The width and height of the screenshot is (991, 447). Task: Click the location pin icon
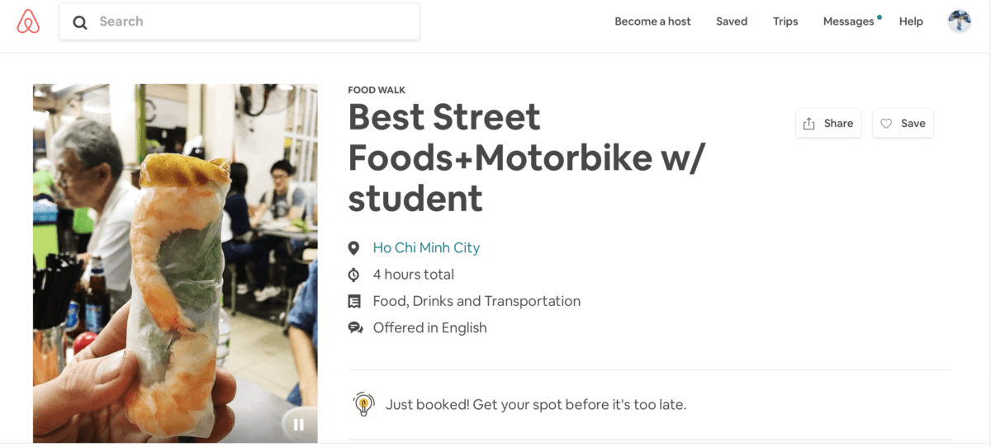354,248
